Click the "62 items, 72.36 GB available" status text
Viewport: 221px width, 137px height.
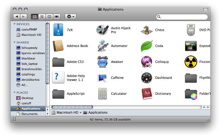click(110, 119)
